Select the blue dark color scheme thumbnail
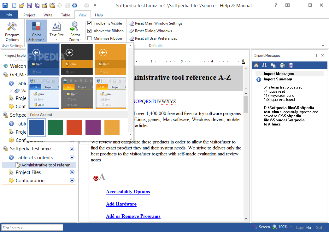 [x=44, y=60]
